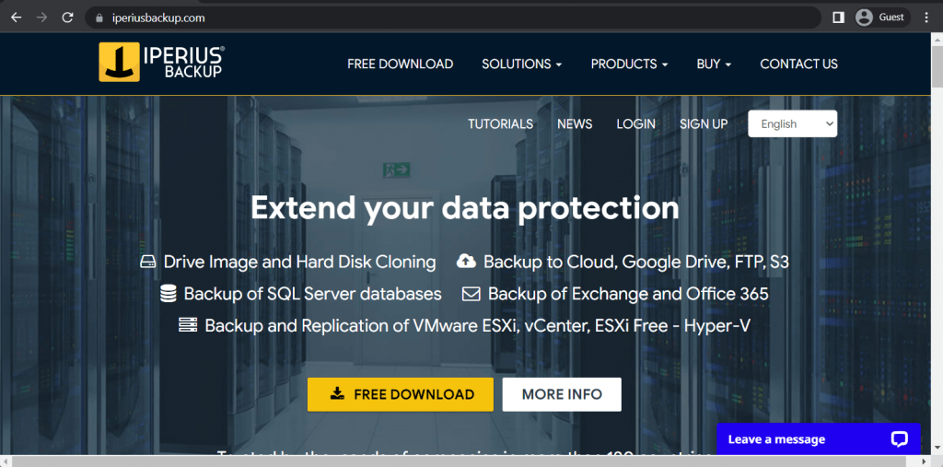Screen dimensions: 943x467
Task: Expand the PRODUCTS dropdown menu
Action: click(x=629, y=64)
